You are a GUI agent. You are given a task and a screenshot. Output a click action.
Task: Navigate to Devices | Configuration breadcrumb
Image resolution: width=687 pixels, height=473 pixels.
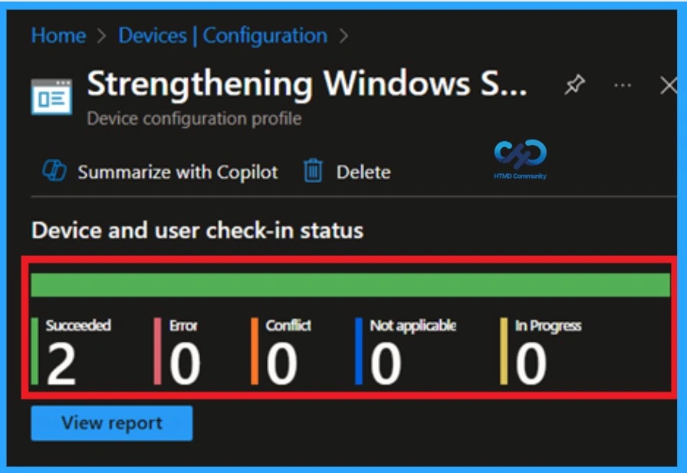click(221, 35)
